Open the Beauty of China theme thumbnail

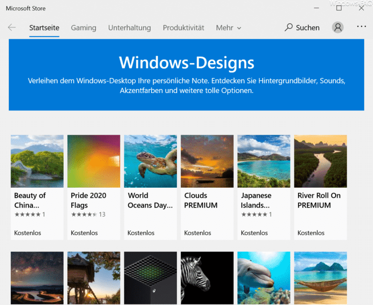coord(37,161)
